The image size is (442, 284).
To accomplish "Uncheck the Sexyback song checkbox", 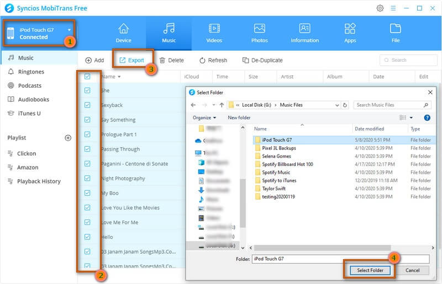I will point(87,105).
